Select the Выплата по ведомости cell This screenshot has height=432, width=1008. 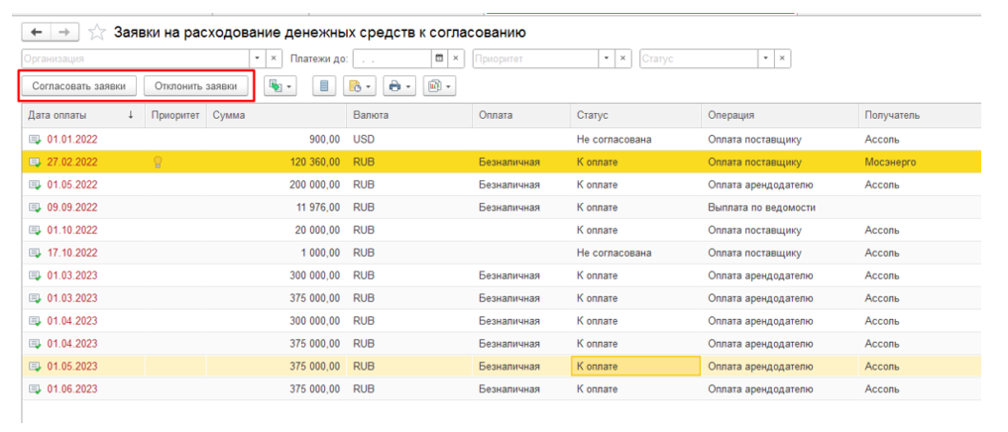point(778,208)
